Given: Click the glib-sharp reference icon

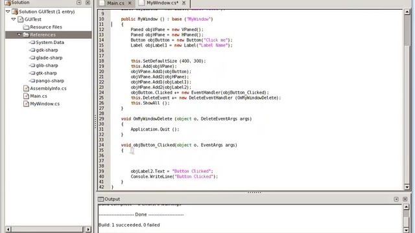Looking at the screenshot, I should (x=32, y=65).
